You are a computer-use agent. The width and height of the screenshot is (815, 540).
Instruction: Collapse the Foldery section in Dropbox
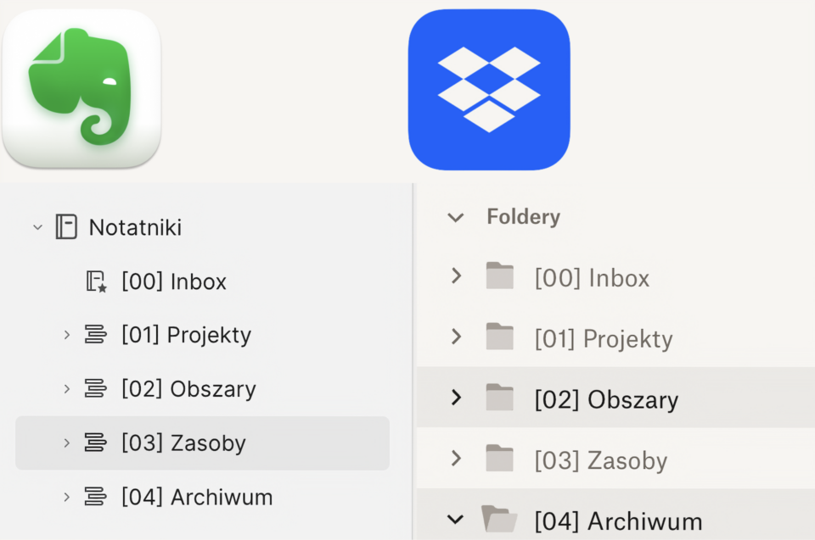[x=456, y=218]
